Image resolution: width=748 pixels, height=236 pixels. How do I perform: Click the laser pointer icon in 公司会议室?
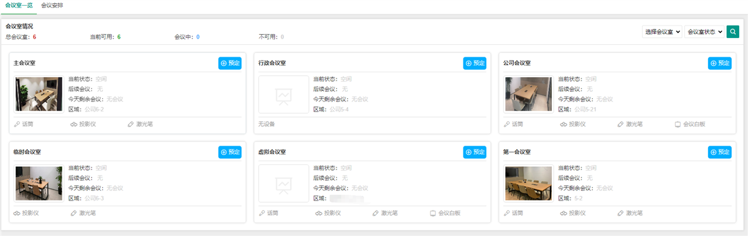[x=620, y=125]
